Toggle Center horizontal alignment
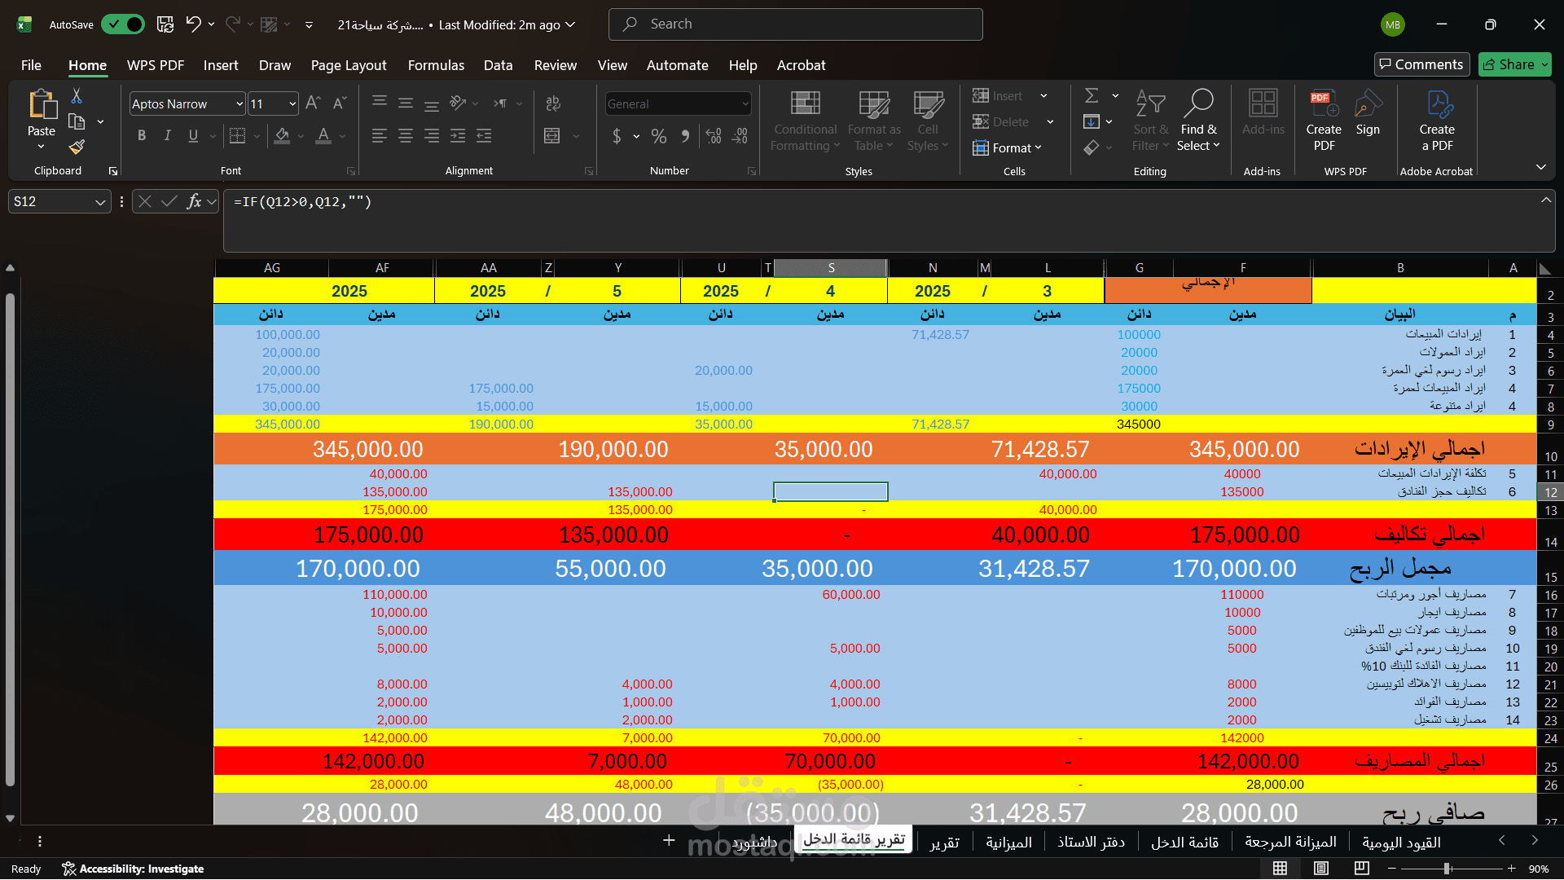Image resolution: width=1564 pixels, height=880 pixels. coord(406,135)
